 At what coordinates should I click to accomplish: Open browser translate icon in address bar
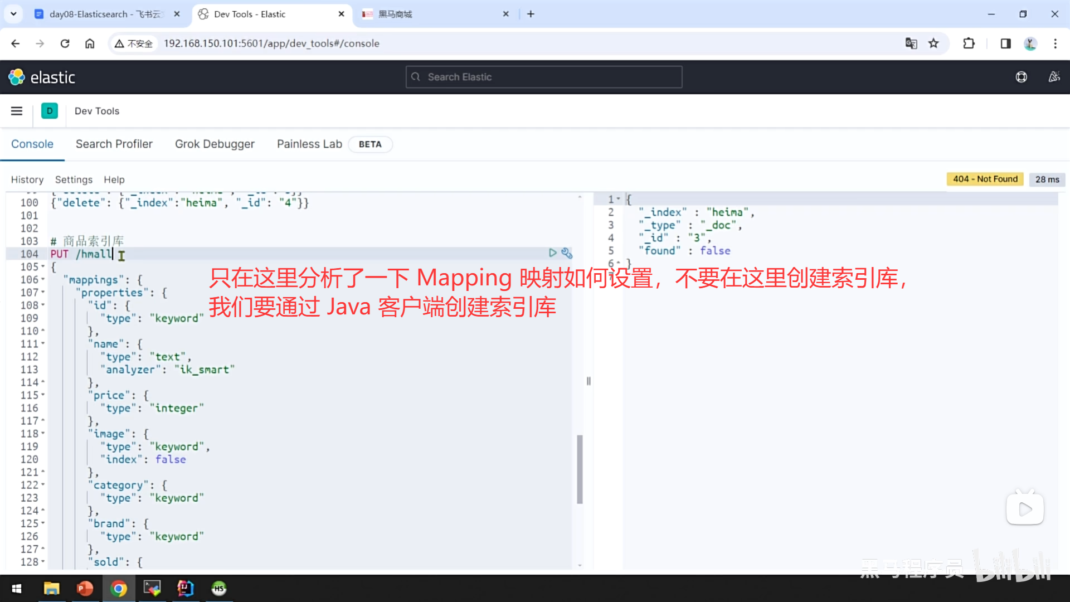click(911, 43)
